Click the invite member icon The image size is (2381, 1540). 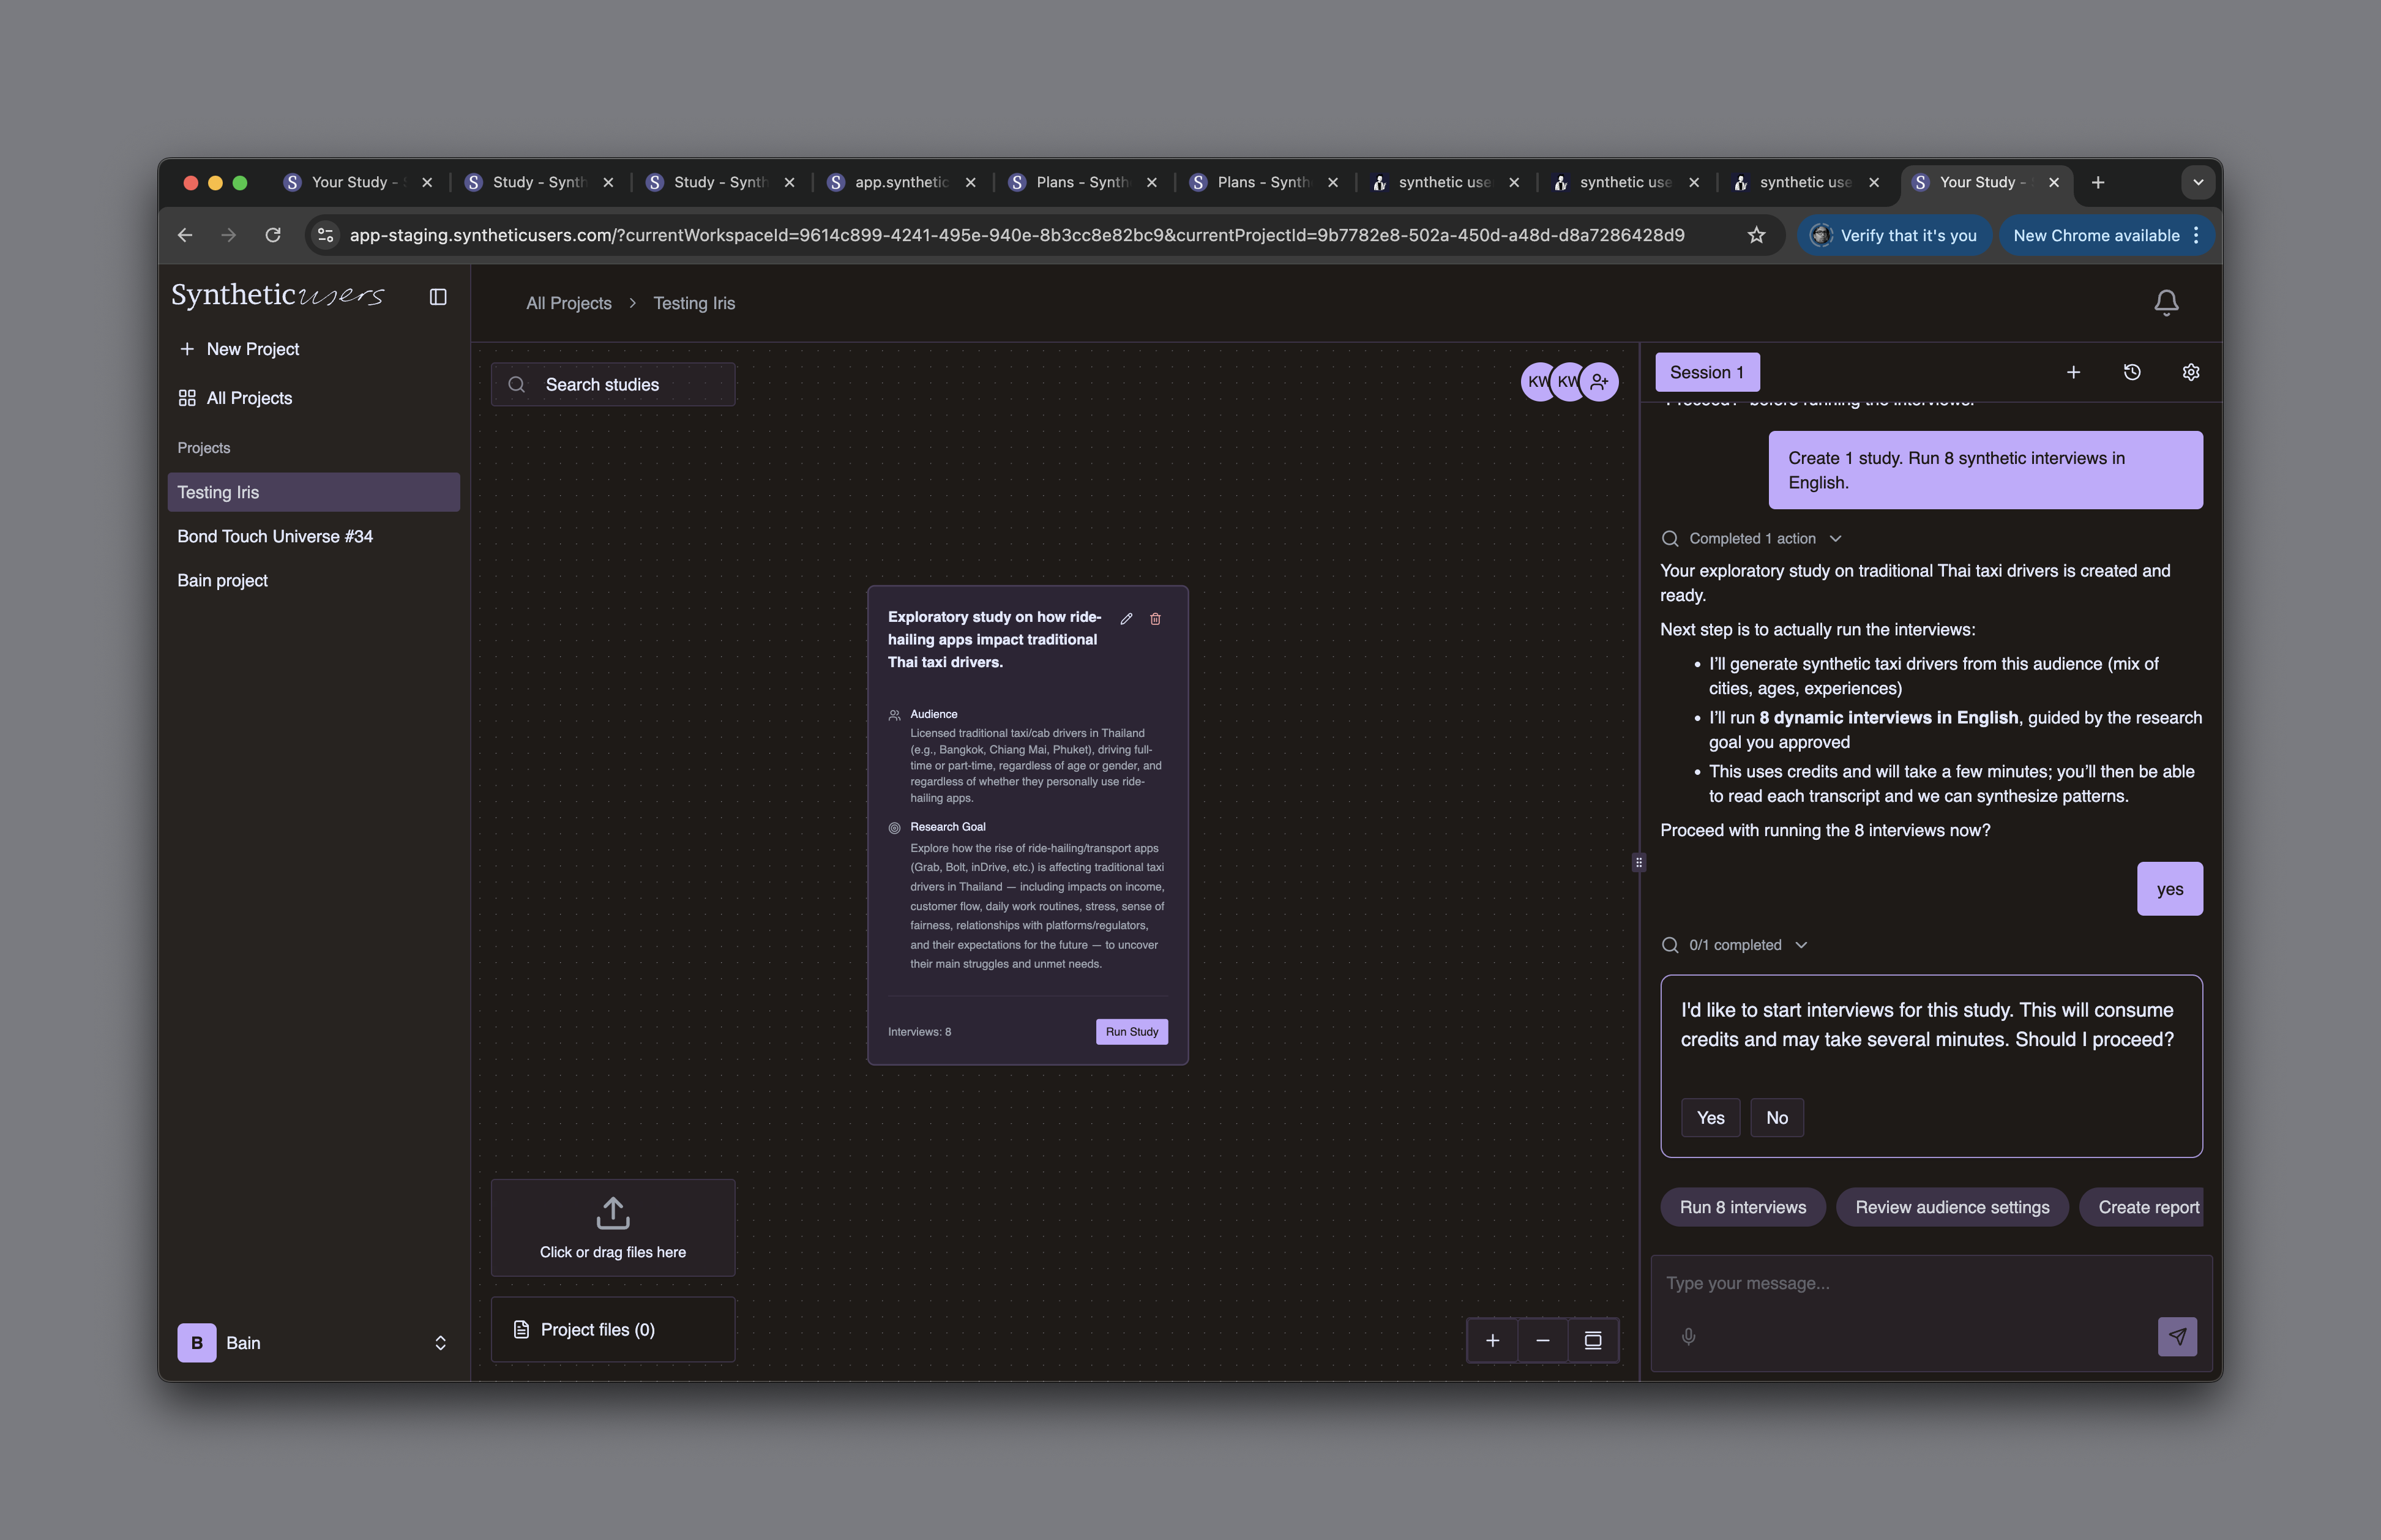(1599, 382)
